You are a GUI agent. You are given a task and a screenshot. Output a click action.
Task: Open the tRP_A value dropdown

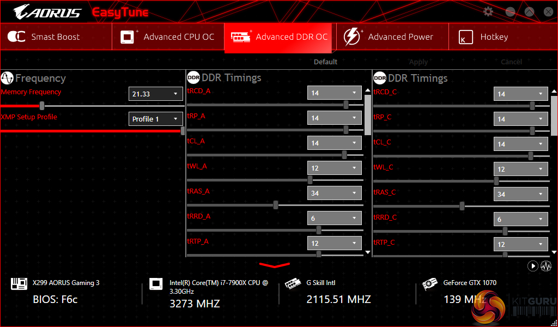pos(335,118)
